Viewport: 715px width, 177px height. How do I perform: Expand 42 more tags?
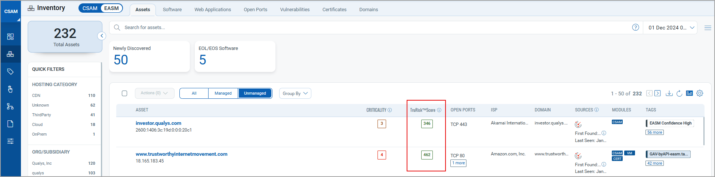pyautogui.click(x=655, y=163)
